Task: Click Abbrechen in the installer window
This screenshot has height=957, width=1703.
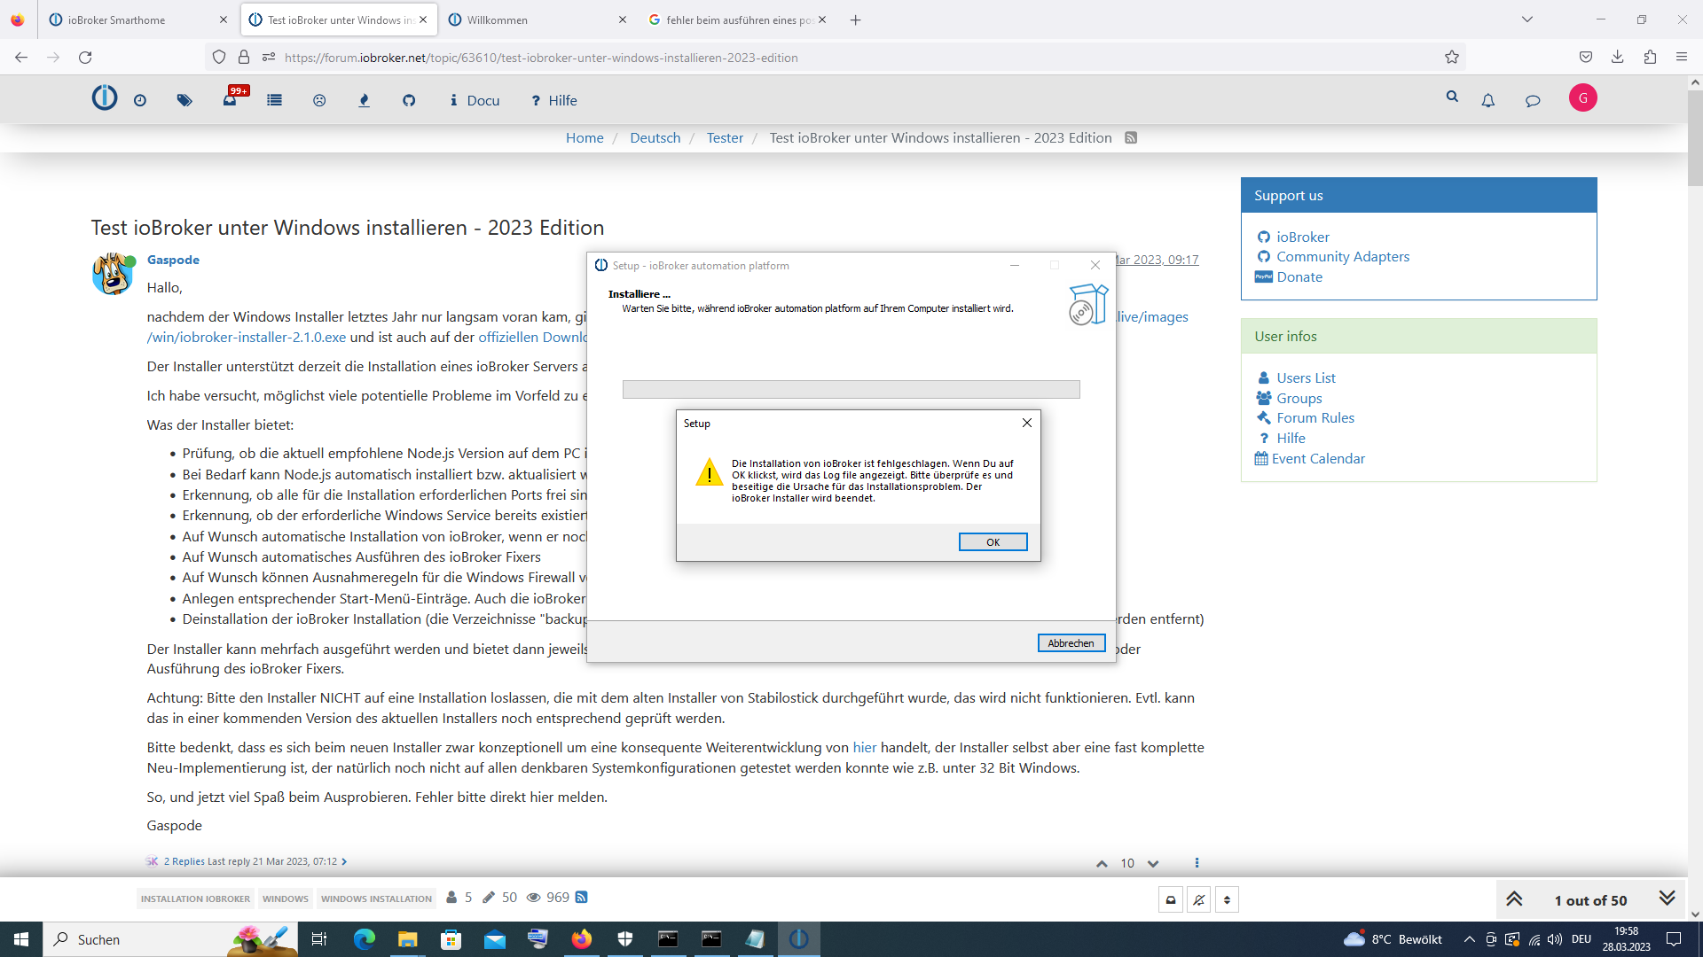Action: tap(1071, 643)
